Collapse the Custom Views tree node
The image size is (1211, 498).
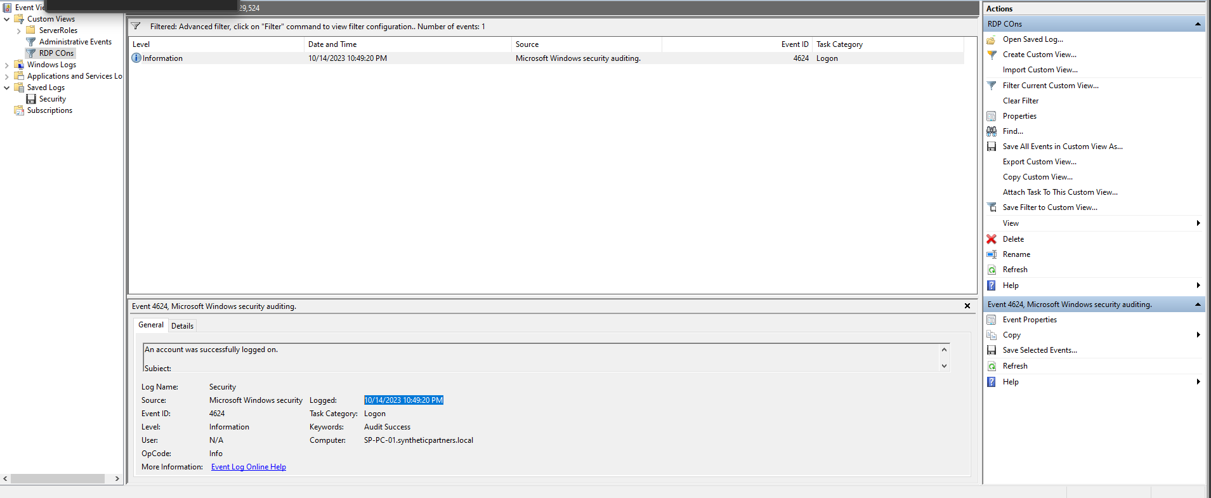pyautogui.click(x=7, y=19)
